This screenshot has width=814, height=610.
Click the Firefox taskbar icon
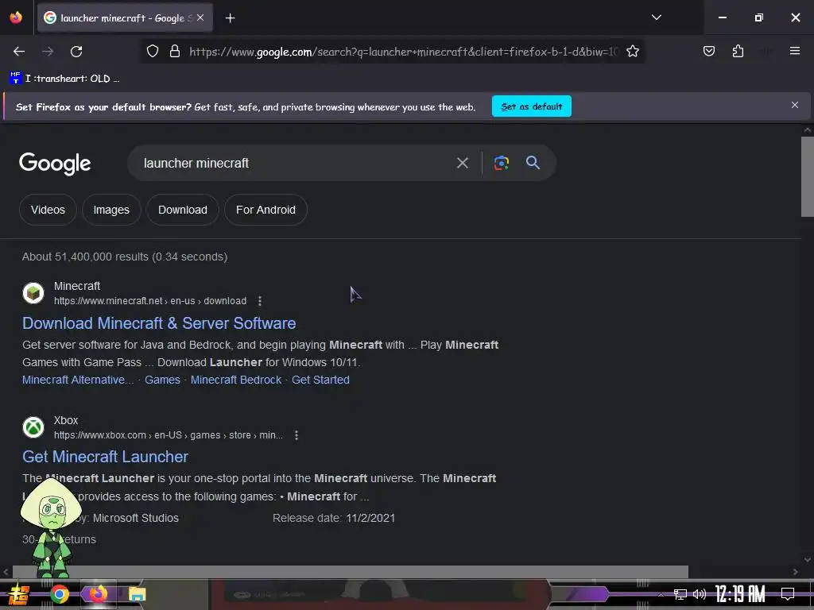tap(98, 594)
